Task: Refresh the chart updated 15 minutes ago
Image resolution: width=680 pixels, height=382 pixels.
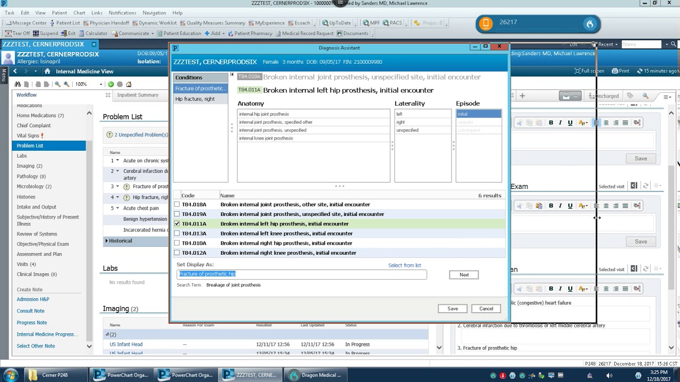Action: [658, 71]
